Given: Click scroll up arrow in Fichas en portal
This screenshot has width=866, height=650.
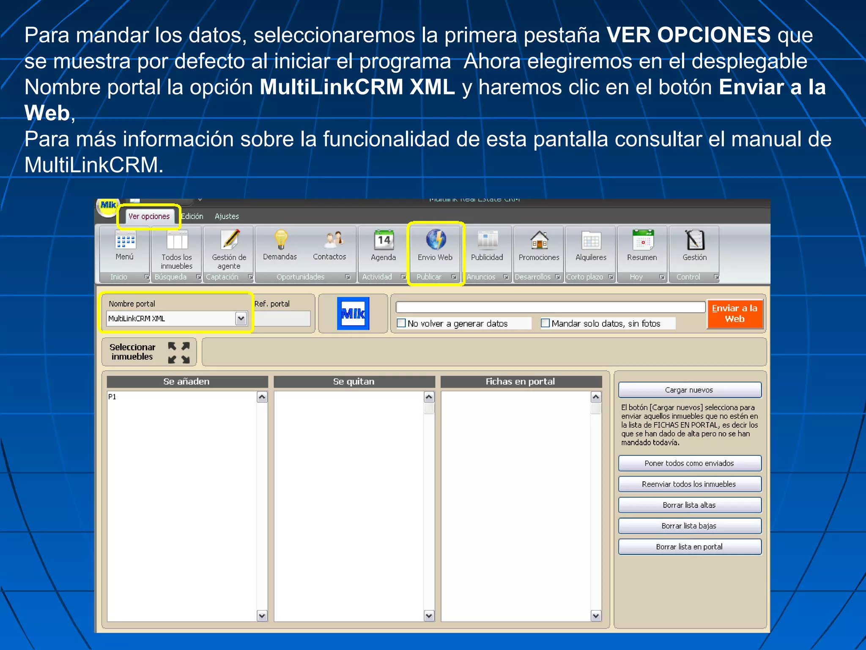Looking at the screenshot, I should 596,397.
